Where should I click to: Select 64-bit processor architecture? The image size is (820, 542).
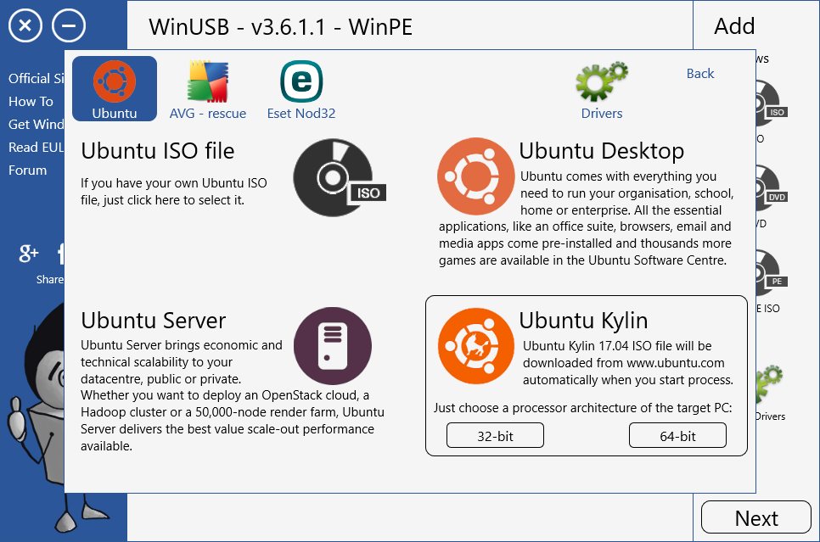tap(677, 436)
